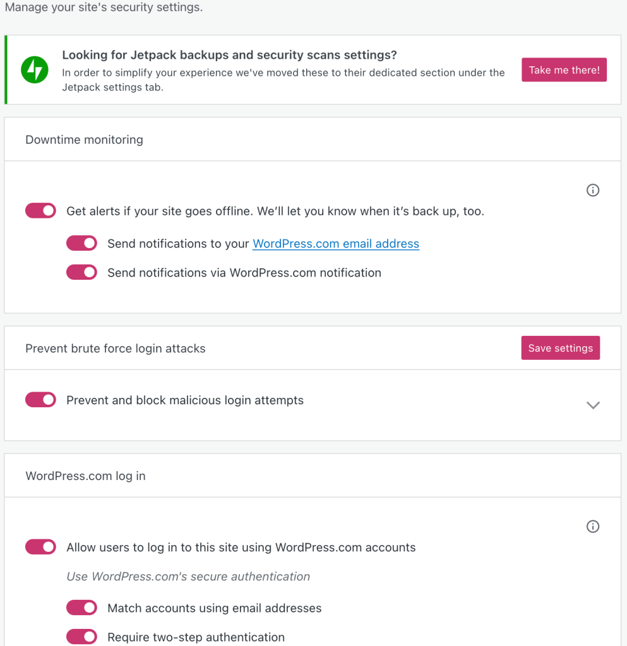Toggle WordPress.com accounts login switch

pyautogui.click(x=41, y=547)
